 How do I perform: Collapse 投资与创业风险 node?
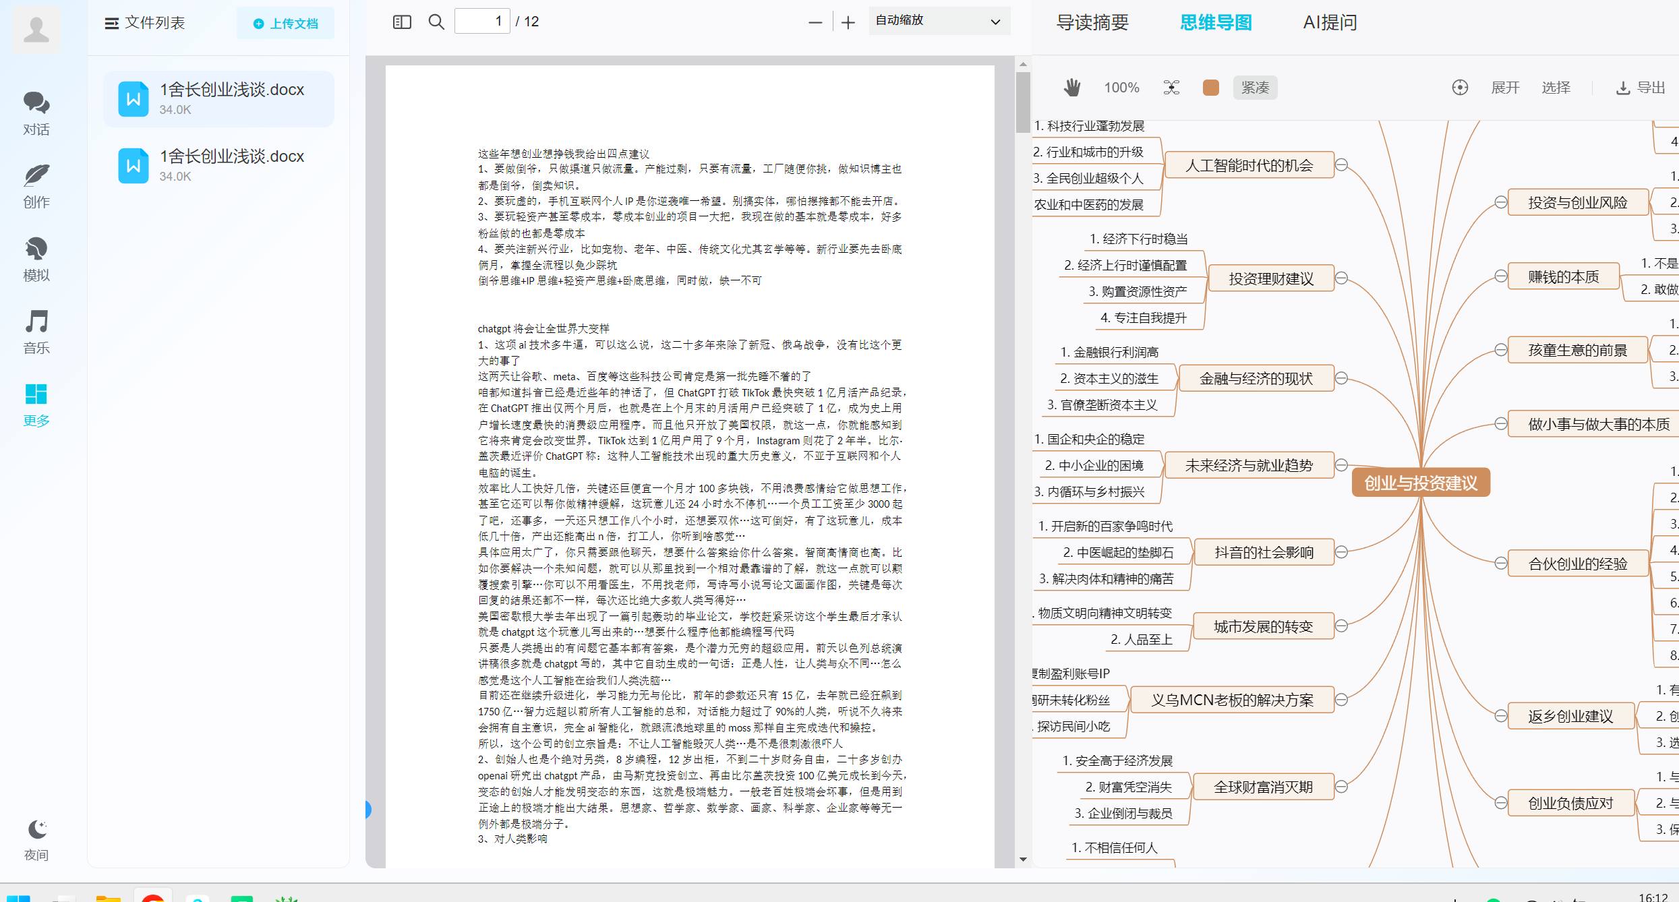click(1501, 202)
